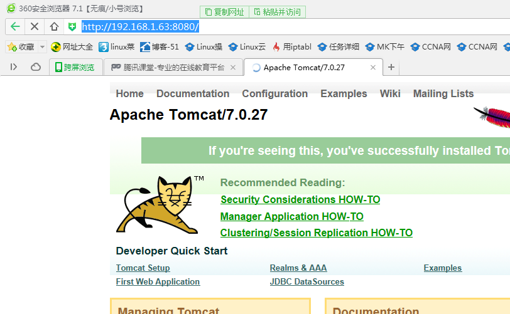Open the Examples link under Developer Quick Start
Screen dimensions: 510x314
[443, 268]
